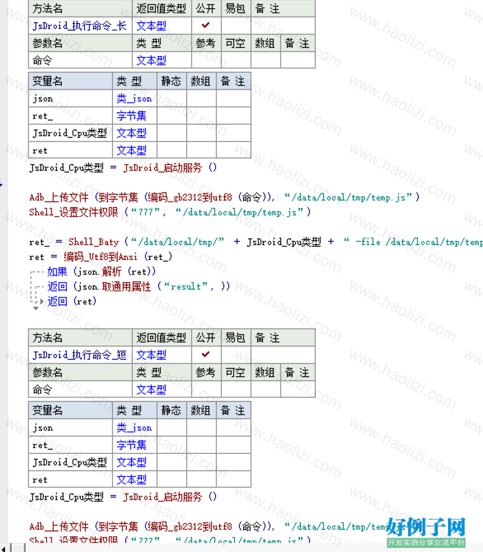
Task: Select variable ret in 短 method variable table
Action: [x=40, y=480]
